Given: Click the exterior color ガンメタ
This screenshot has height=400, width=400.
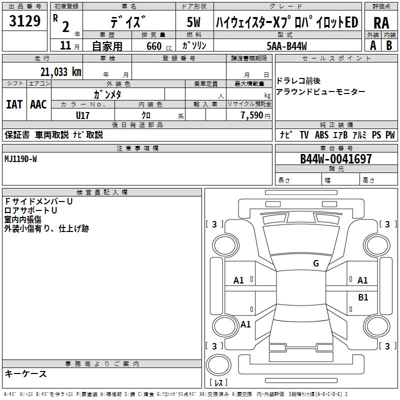Looking at the screenshot, I should pos(107,94).
